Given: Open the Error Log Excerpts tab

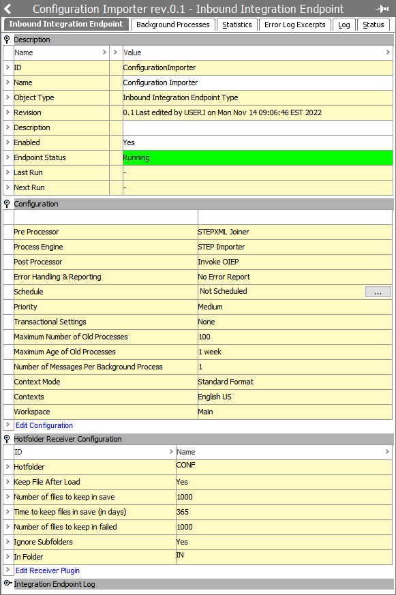Looking at the screenshot, I should tap(294, 25).
